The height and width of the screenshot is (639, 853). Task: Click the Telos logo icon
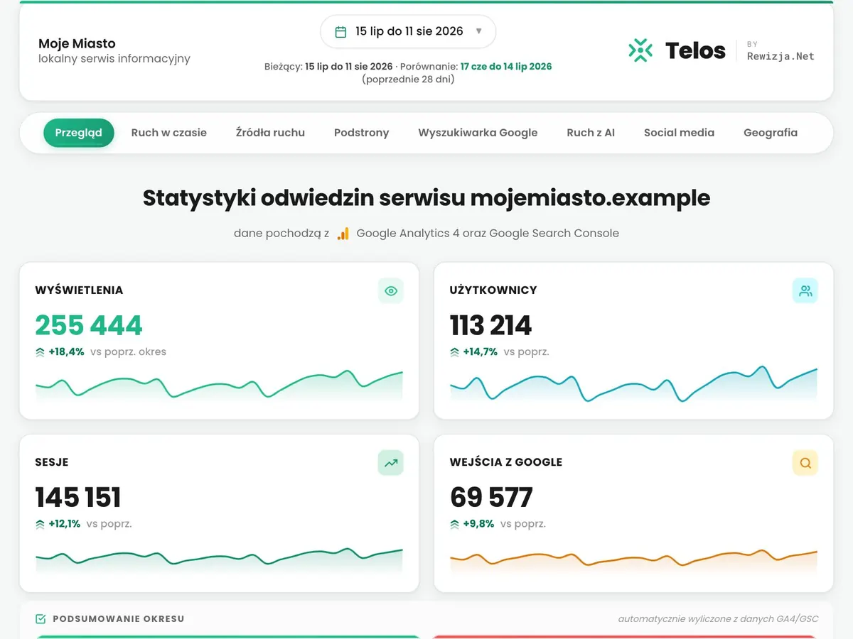tap(640, 50)
